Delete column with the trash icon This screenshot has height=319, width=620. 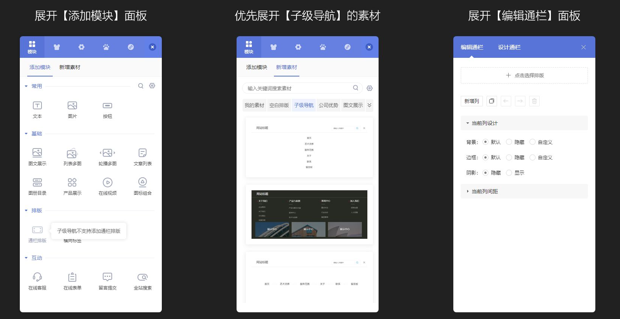534,101
